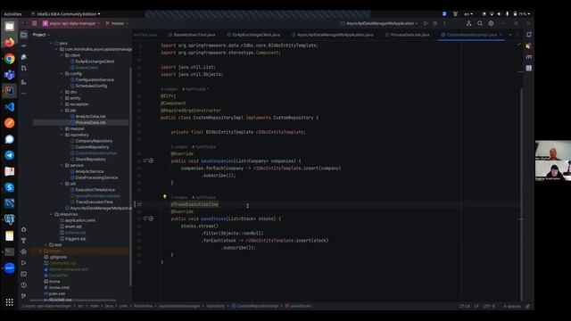The height and width of the screenshot is (321, 571).
Task: Expand the test folder
Action: coord(46,245)
